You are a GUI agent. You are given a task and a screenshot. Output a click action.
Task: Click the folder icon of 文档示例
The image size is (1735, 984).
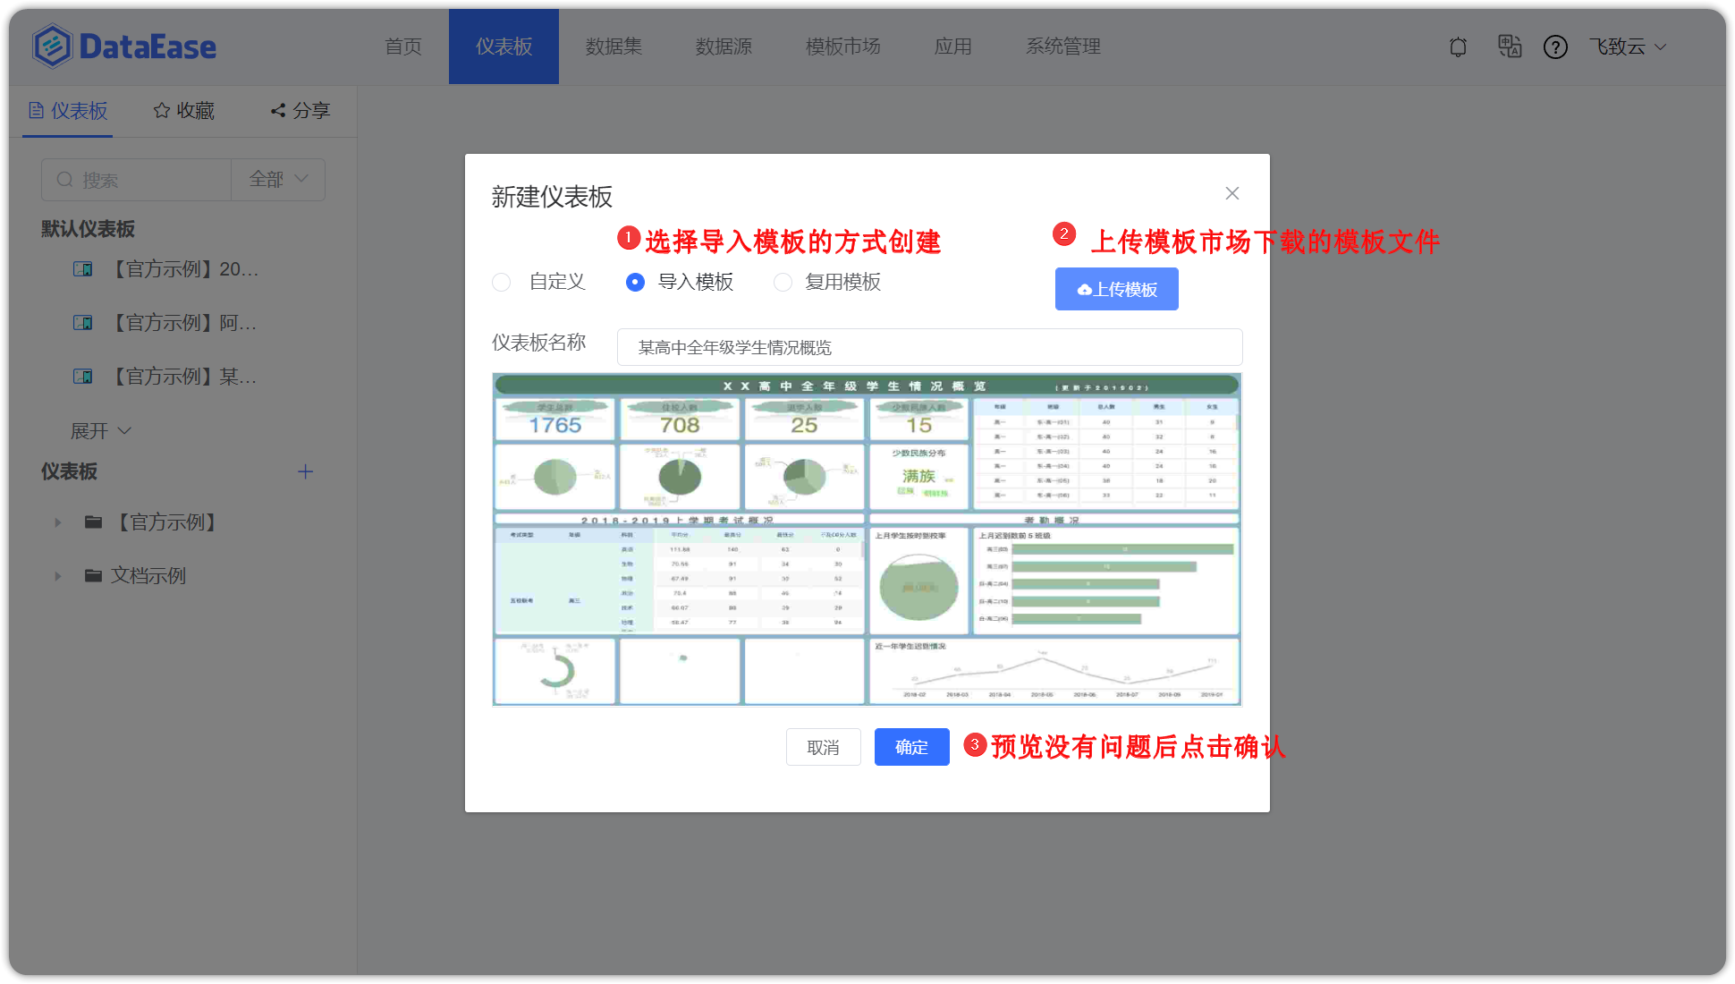(93, 575)
